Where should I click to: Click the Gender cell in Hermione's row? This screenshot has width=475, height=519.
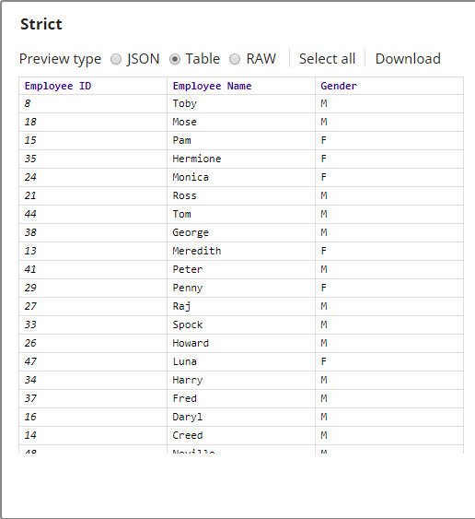tap(389, 159)
